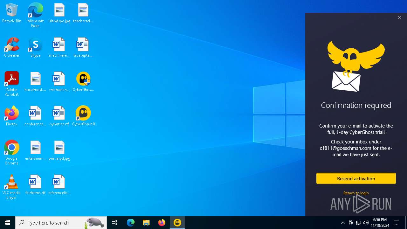The height and width of the screenshot is (229, 407).
Task: Select the machinefe... Word document
Action: click(x=59, y=47)
